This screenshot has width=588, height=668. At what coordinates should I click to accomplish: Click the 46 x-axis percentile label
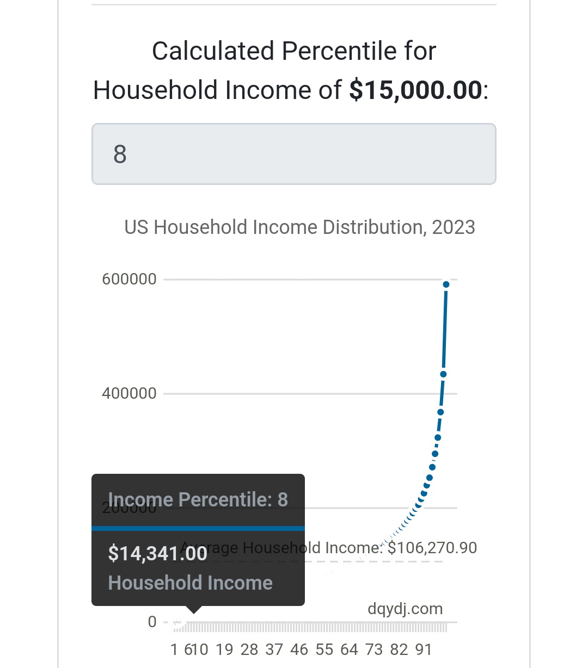(299, 650)
